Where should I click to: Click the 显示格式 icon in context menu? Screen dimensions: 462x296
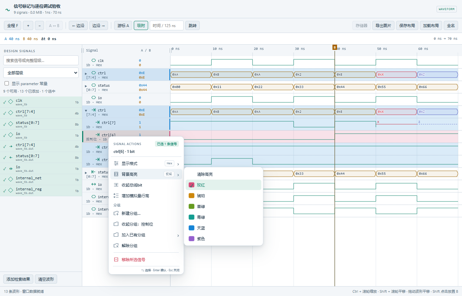click(x=116, y=163)
